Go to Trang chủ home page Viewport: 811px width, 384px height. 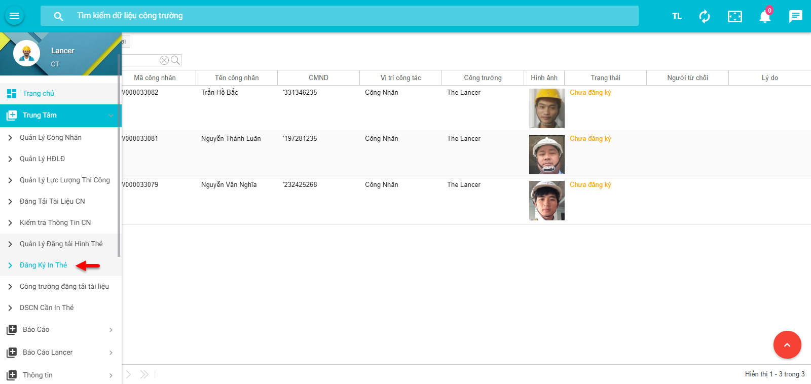(39, 93)
